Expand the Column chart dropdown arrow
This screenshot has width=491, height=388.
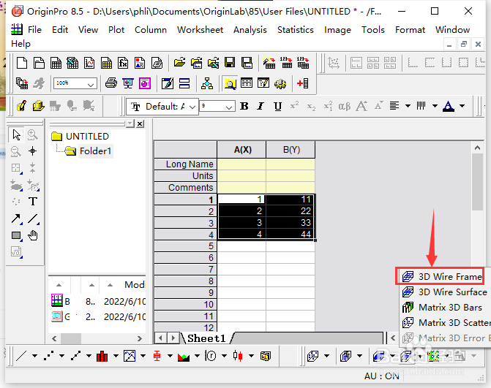116,356
